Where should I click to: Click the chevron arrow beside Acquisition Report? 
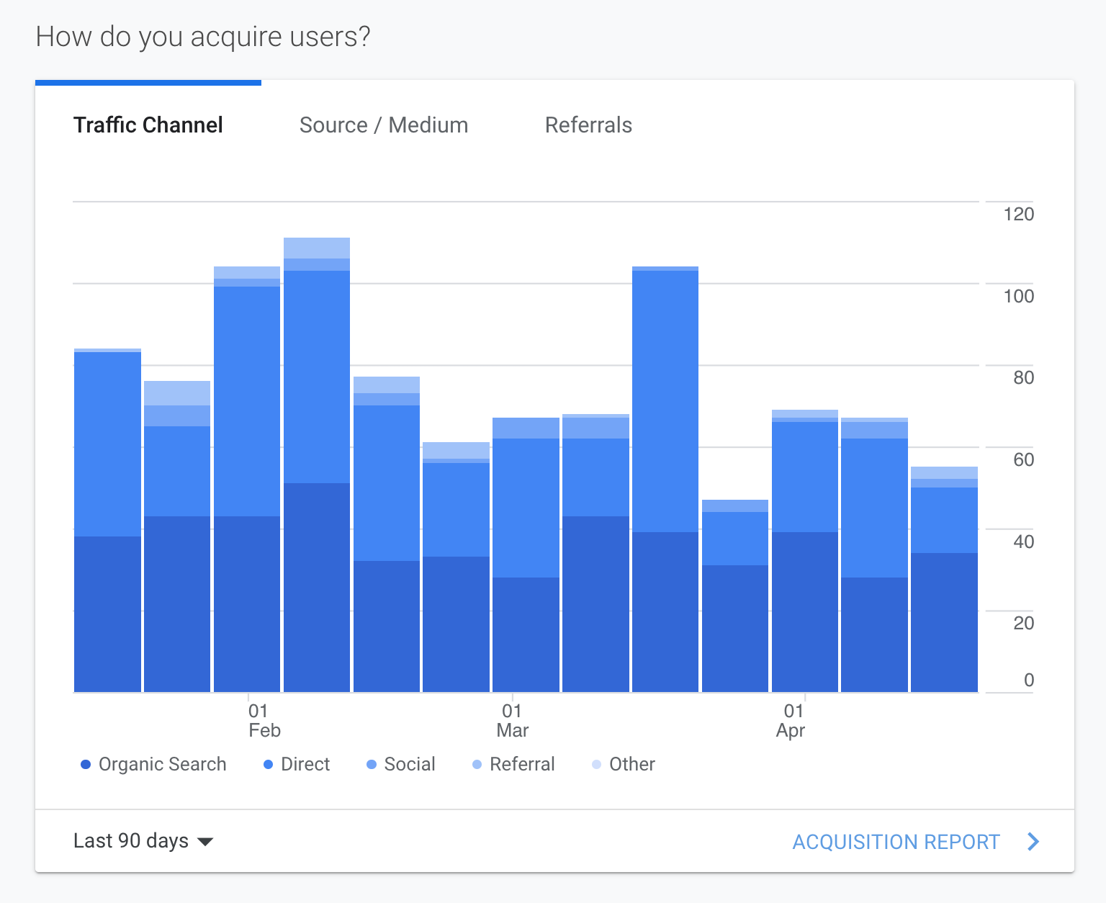(1033, 842)
